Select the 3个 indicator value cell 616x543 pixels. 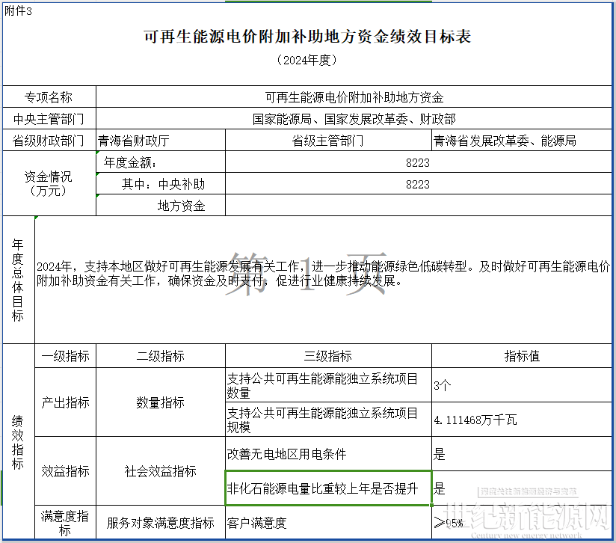(522, 385)
